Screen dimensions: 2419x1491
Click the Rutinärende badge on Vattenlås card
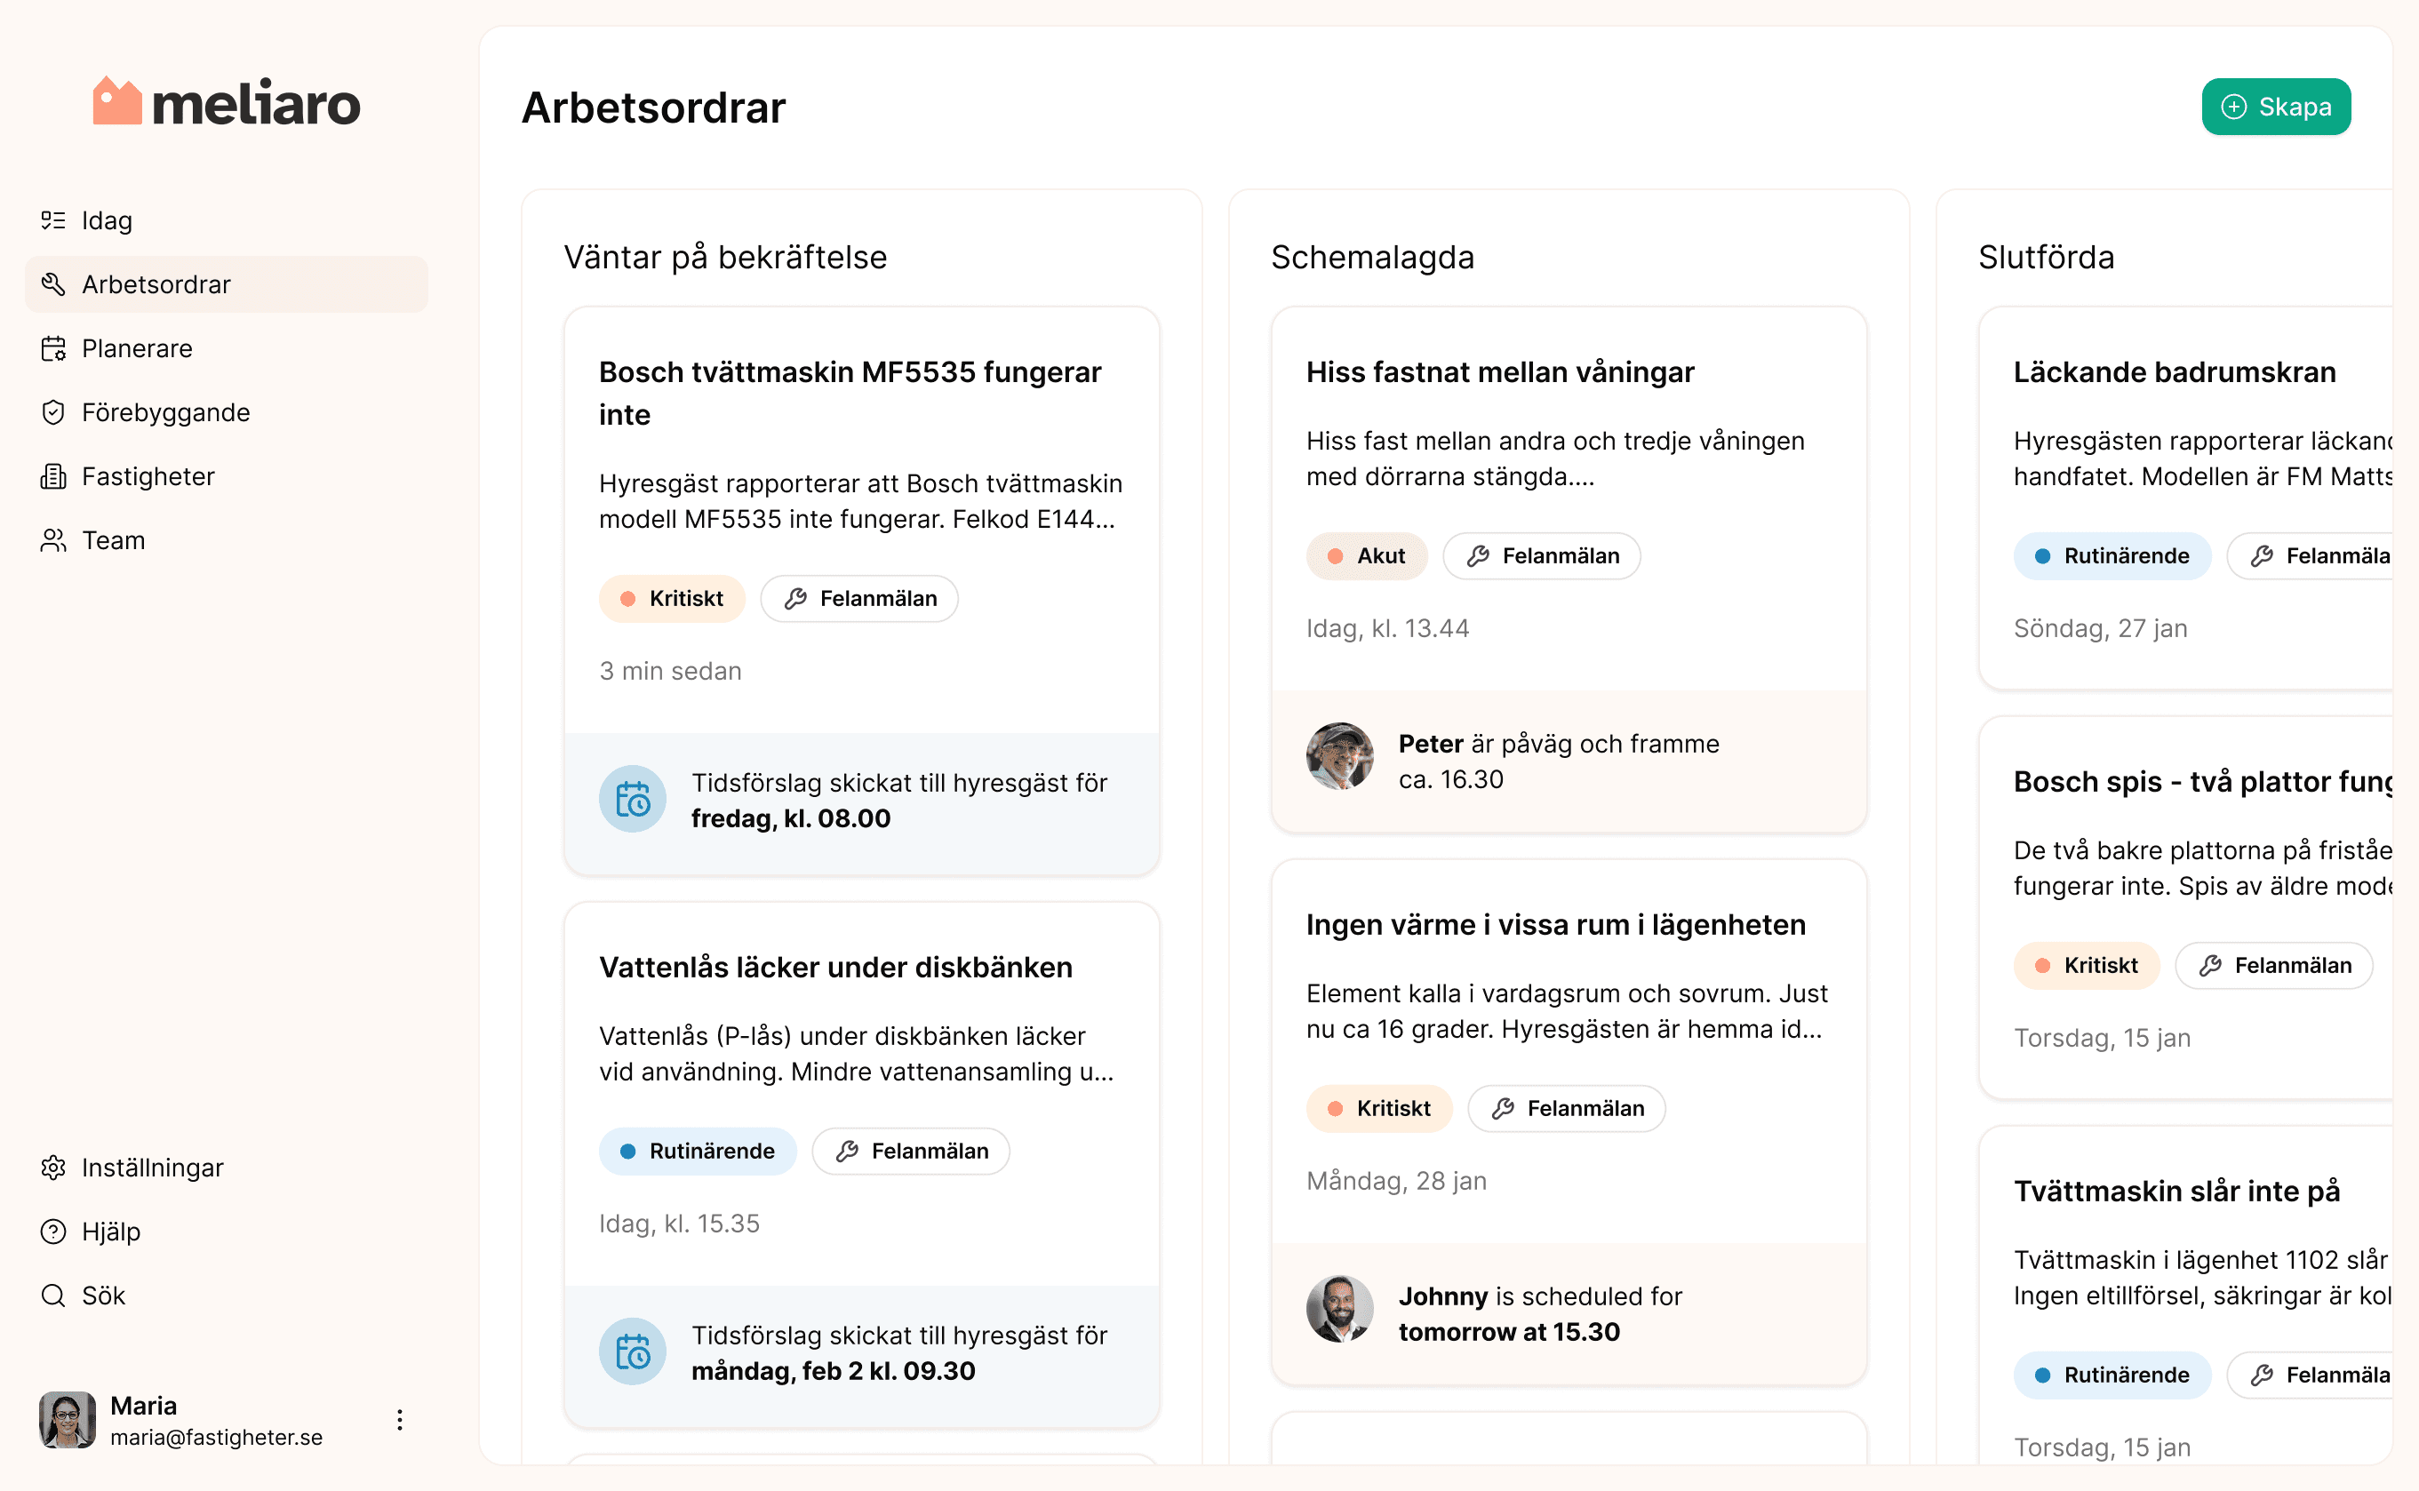(698, 1151)
